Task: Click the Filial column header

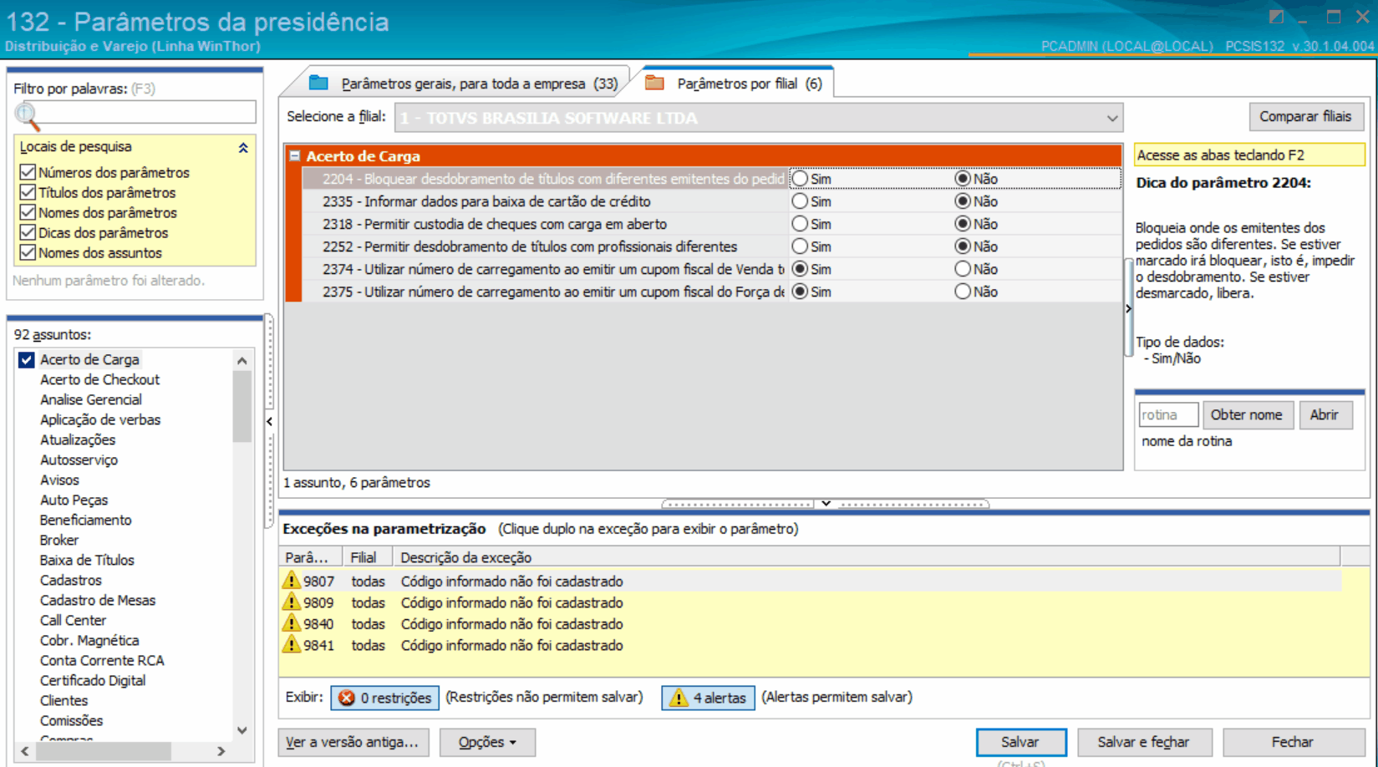Action: (366, 557)
